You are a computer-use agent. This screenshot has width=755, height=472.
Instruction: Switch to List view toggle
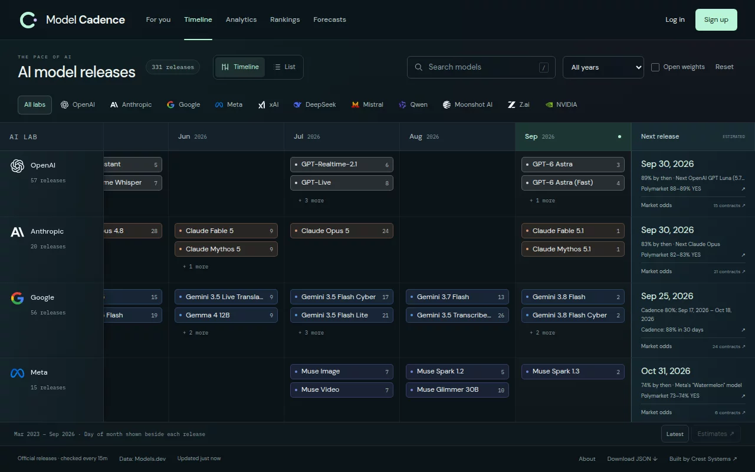click(x=285, y=67)
